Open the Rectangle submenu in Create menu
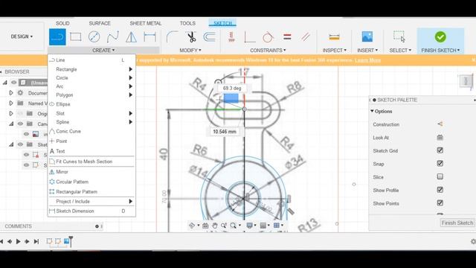This screenshot has height=268, width=476. [91, 69]
